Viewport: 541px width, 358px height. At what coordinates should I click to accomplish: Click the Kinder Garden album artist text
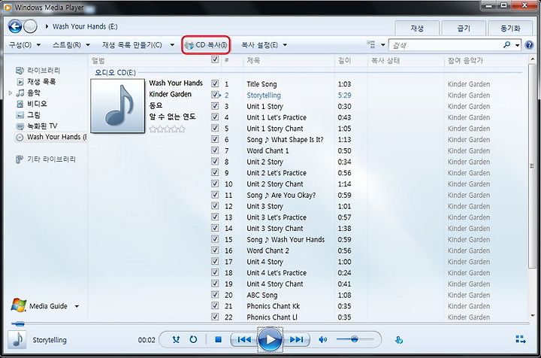coord(170,94)
